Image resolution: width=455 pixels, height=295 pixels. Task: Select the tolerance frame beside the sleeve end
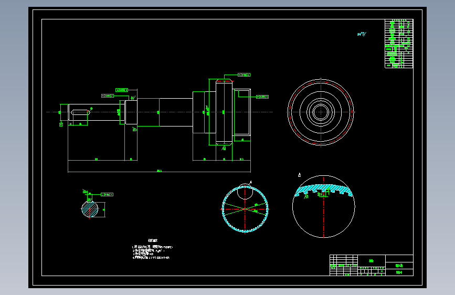pyautogui.click(x=262, y=97)
